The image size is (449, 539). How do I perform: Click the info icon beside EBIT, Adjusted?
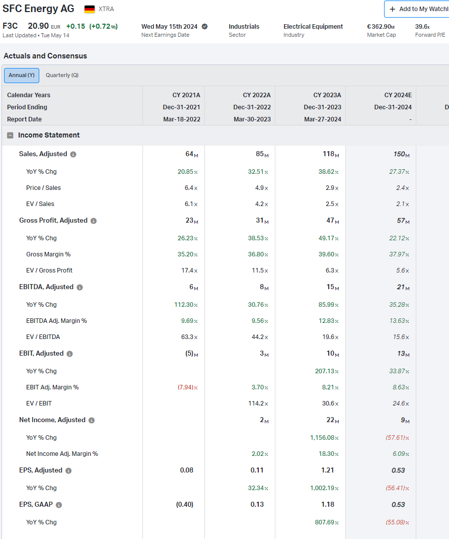click(70, 354)
